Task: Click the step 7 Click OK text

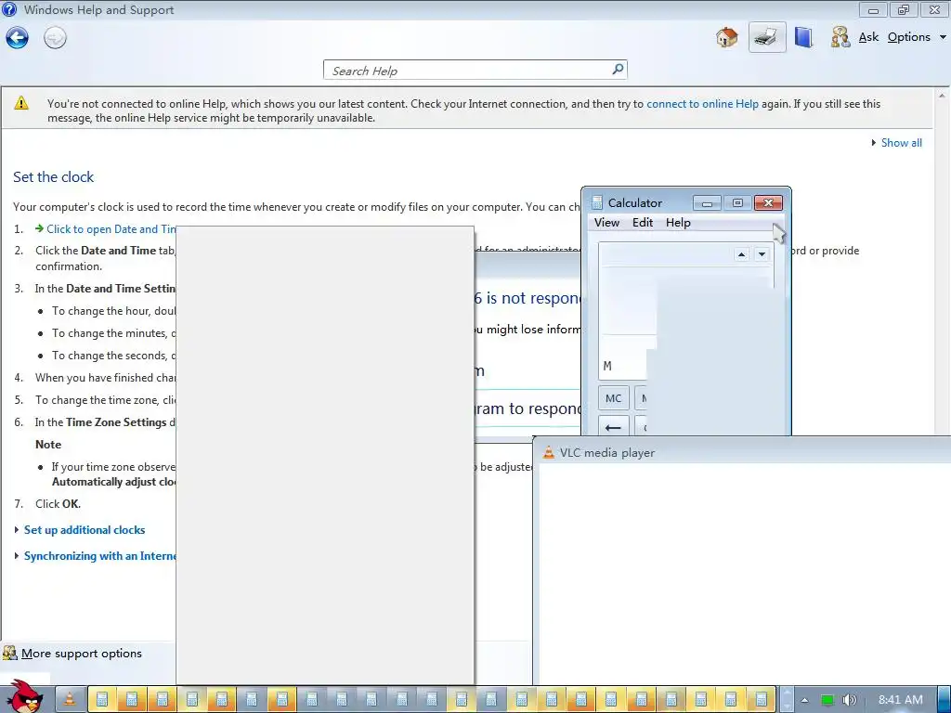Action: point(58,504)
